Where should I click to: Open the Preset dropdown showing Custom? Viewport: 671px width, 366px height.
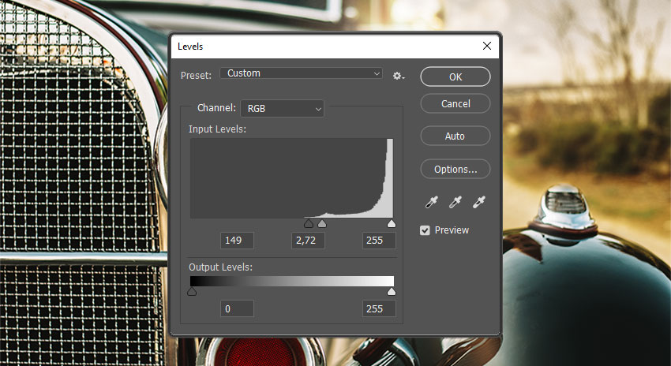[x=301, y=73]
